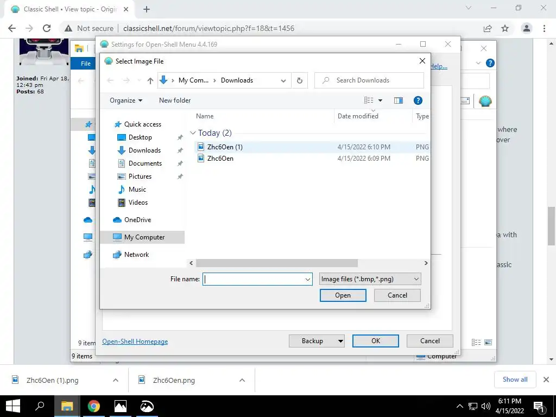Click the My Com... breadcrumb segment
This screenshot has width=556, height=417.
(194, 80)
